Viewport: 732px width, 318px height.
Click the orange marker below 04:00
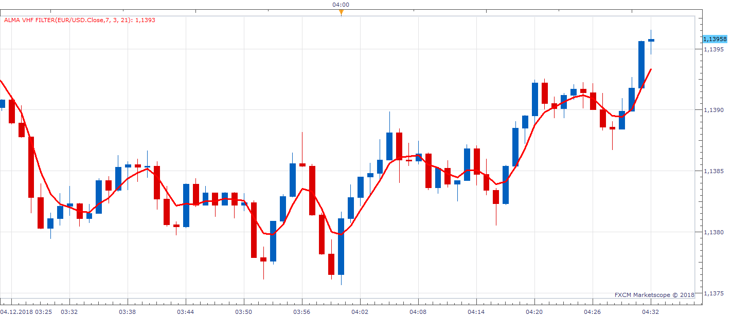[x=341, y=12]
